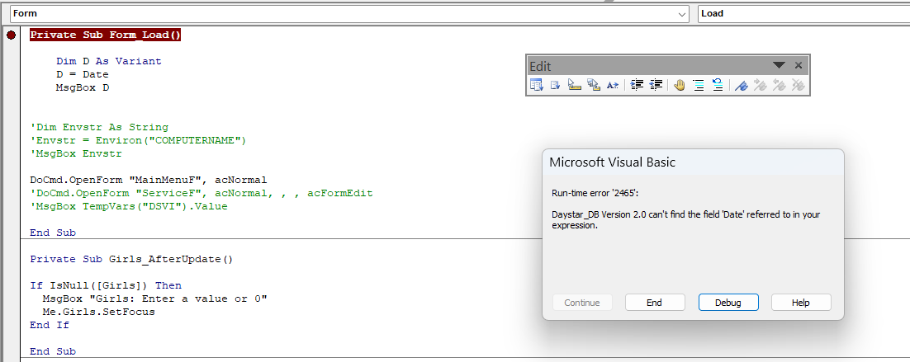Remove the breakpoint dot beside Form_Load
Viewport: 910px width, 362px height.
point(11,35)
